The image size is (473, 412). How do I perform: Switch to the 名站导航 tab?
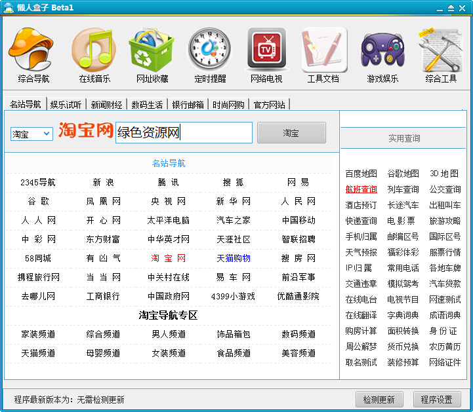[26, 104]
